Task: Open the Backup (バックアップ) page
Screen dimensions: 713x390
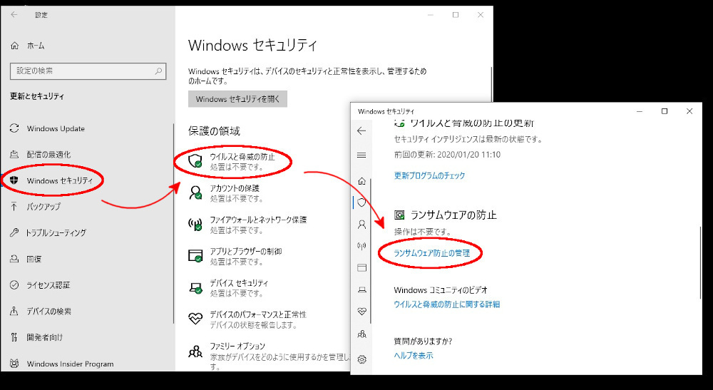Action: click(43, 207)
